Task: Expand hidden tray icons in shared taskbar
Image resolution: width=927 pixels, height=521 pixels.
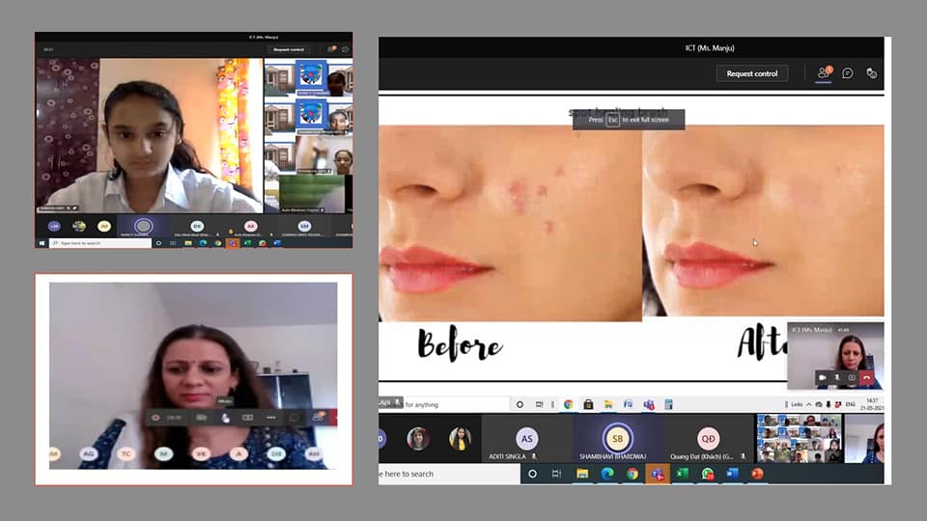Action: 809,404
